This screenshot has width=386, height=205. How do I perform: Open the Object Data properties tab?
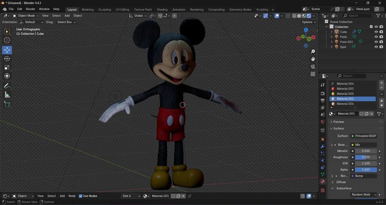pyautogui.click(x=323, y=175)
